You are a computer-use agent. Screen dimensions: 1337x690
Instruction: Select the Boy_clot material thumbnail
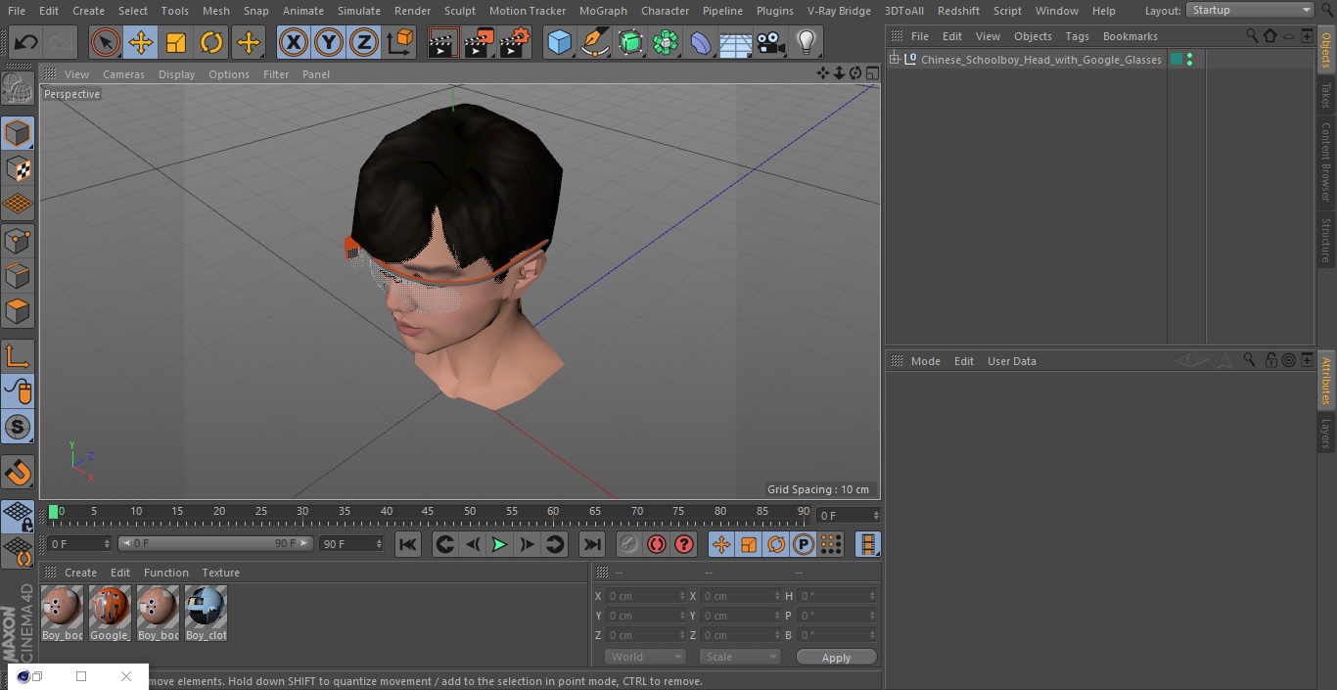206,614
